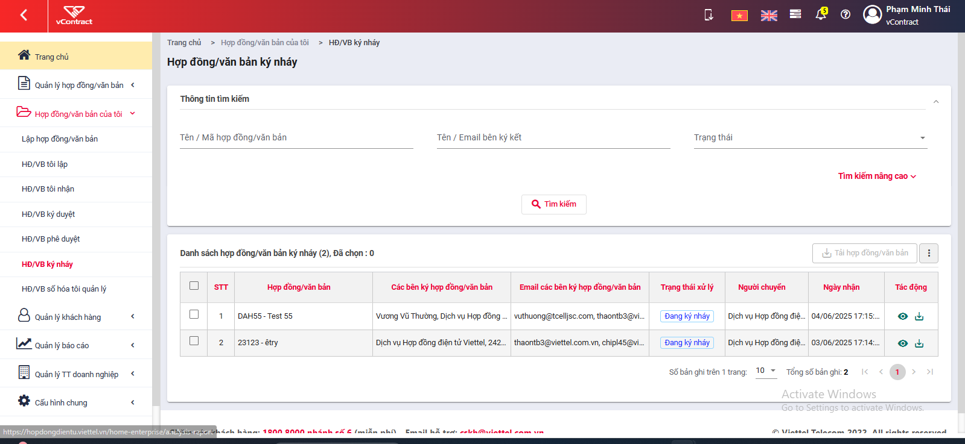This screenshot has width=965, height=444.
Task: Select page 1 in pagination
Action: pos(897,372)
